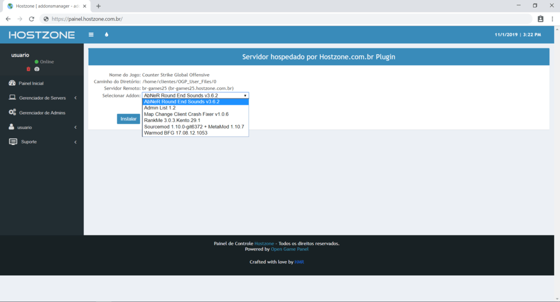This screenshot has height=302, width=560.
Task: Select RankMe 3.0.3.Kento.29.1 option
Action: click(x=195, y=120)
